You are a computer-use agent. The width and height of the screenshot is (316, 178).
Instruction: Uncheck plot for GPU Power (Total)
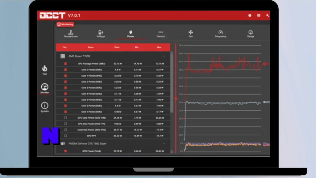click(65, 151)
